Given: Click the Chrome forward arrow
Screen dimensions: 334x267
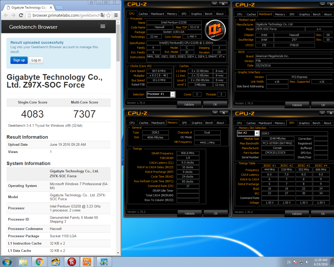Looking at the screenshot, I should [x=13, y=15].
